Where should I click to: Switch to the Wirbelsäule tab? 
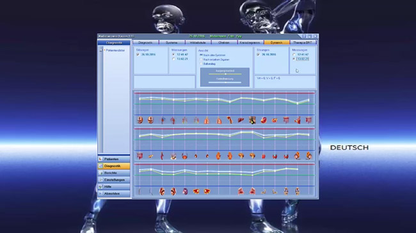coord(198,42)
